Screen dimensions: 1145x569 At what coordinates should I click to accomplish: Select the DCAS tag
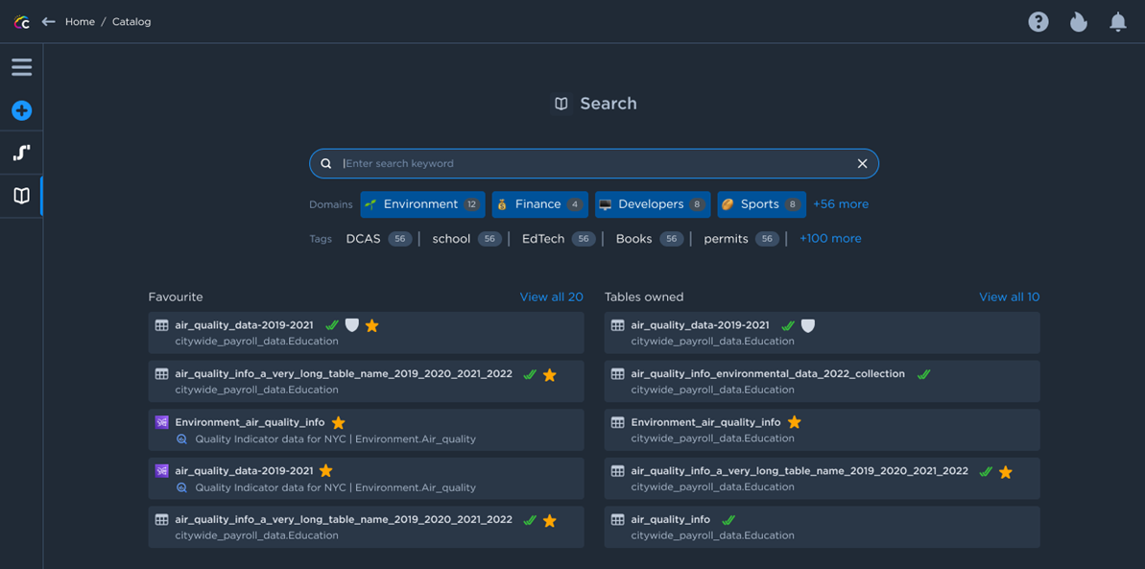(x=363, y=239)
